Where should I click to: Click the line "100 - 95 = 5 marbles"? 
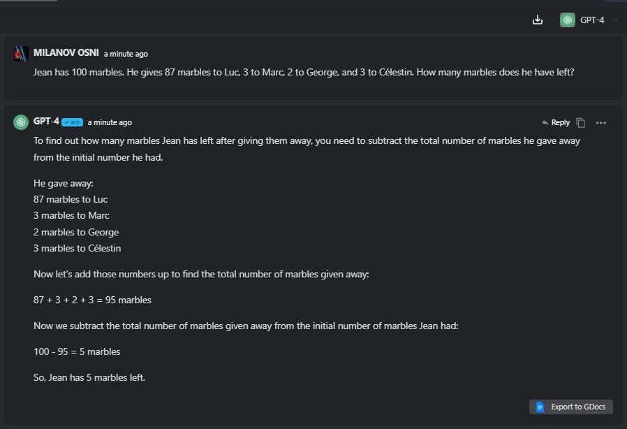pyautogui.click(x=77, y=351)
